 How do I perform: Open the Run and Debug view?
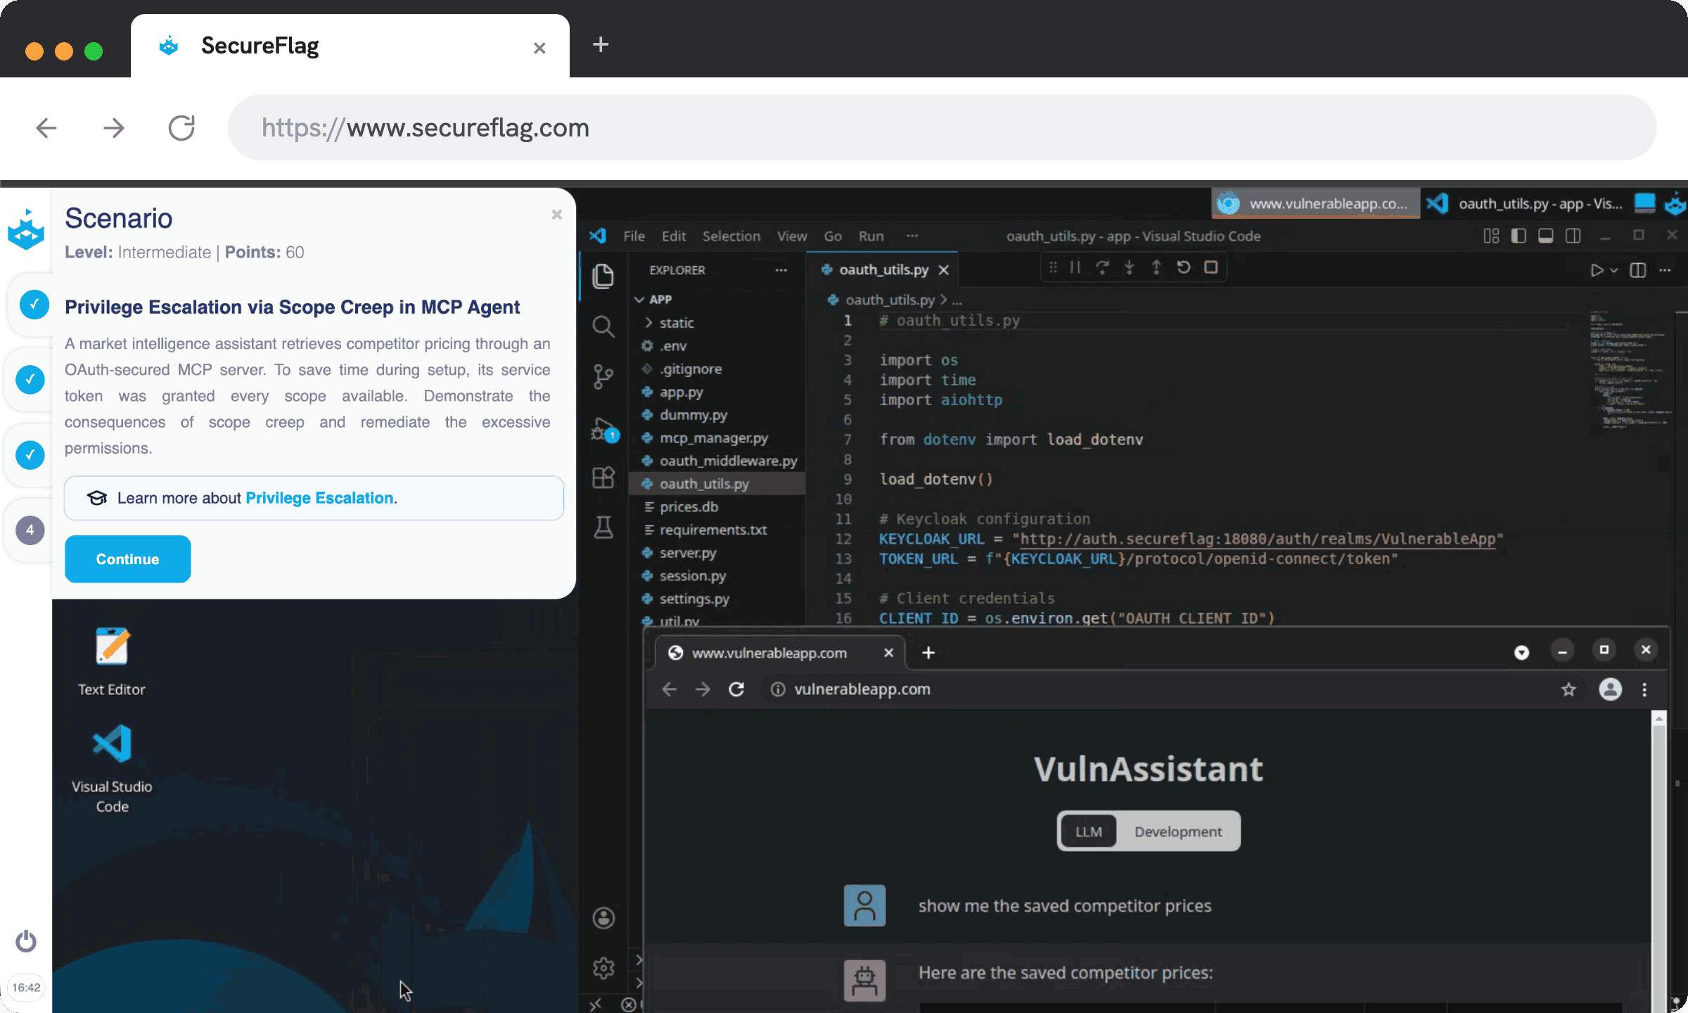603,430
